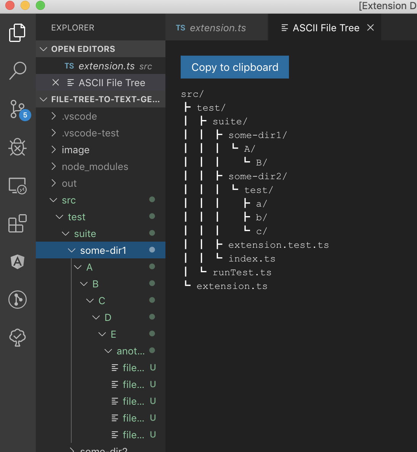Select the Angular extension icon
Screen dimensions: 417x452
[x=17, y=262]
